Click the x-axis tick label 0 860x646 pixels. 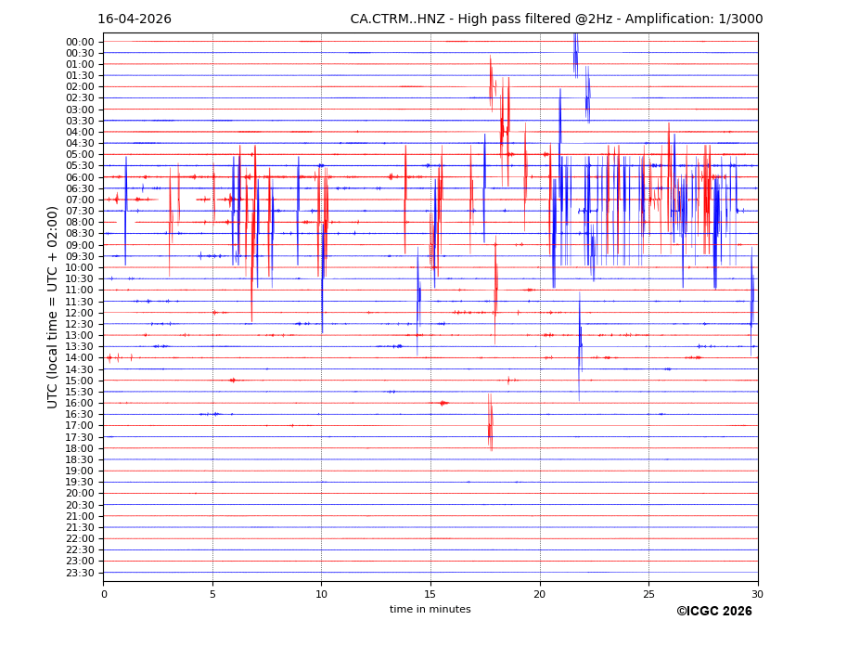104,594
